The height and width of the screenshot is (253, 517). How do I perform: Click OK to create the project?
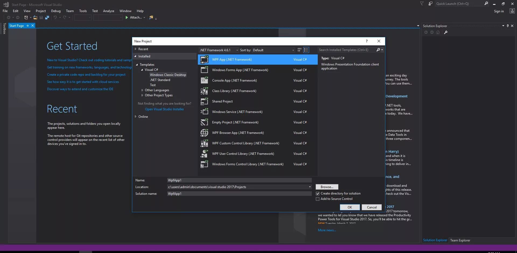click(350, 207)
